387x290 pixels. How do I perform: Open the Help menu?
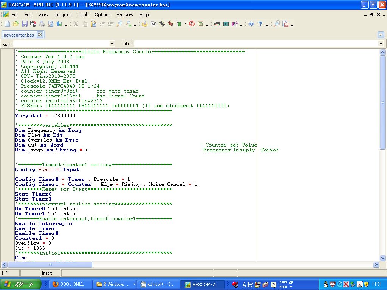[144, 15]
